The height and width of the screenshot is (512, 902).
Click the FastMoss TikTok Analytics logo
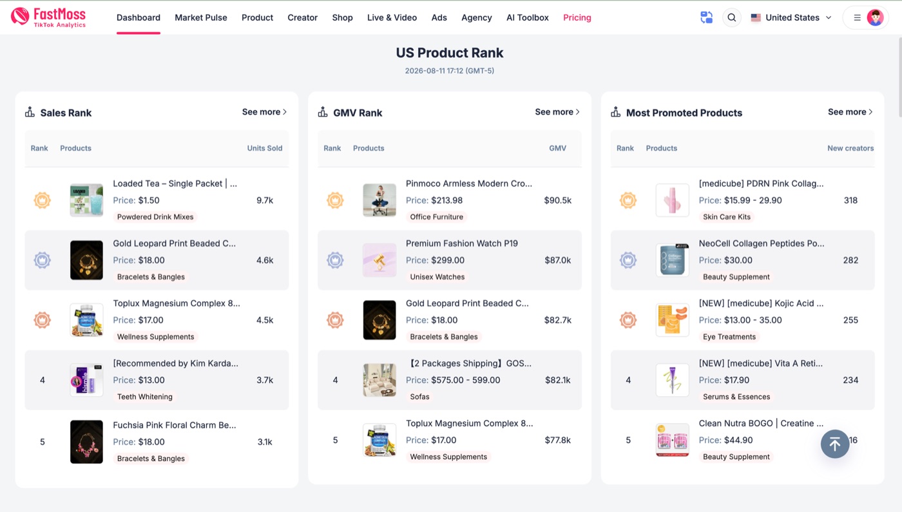[x=48, y=17]
